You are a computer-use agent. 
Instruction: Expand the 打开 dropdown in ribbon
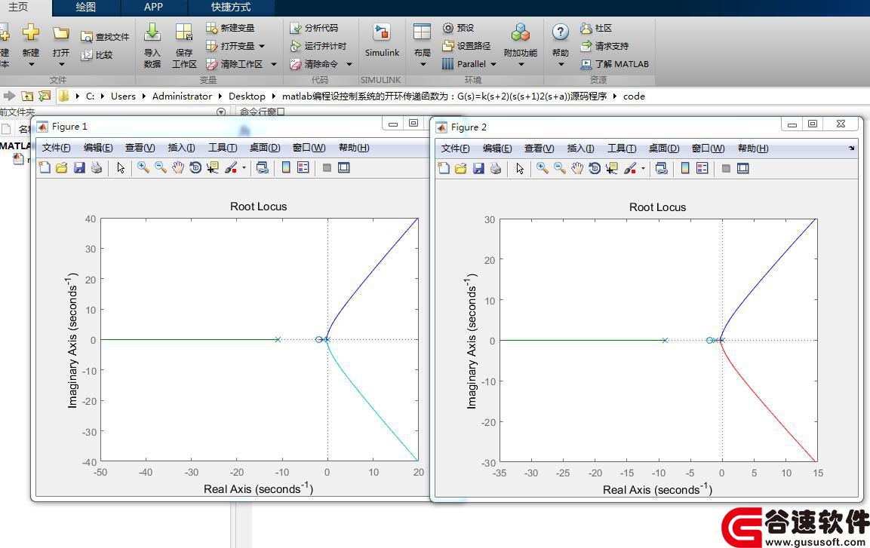(61, 64)
